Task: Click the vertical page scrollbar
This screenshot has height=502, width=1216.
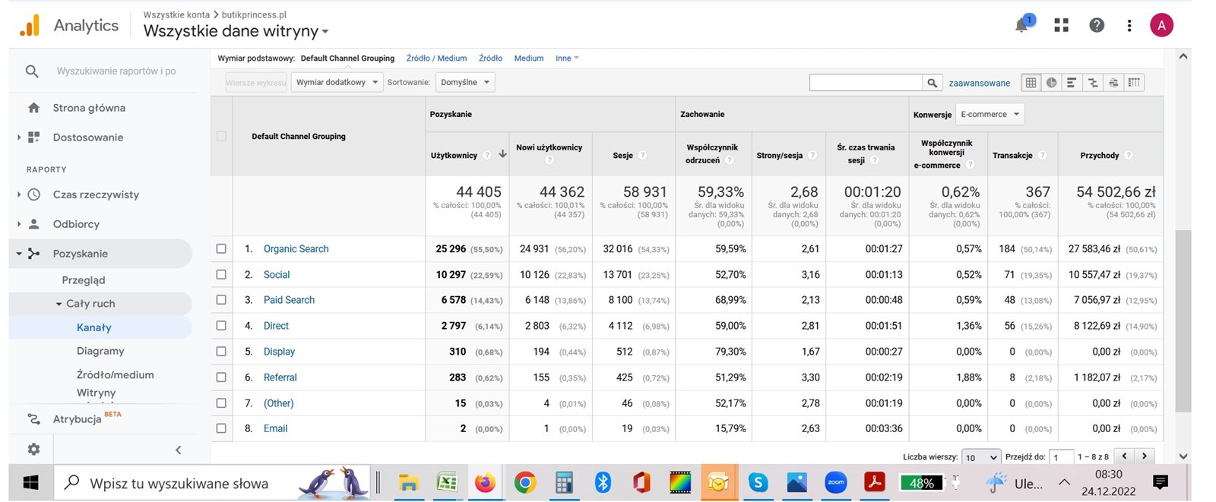Action: 1183,319
